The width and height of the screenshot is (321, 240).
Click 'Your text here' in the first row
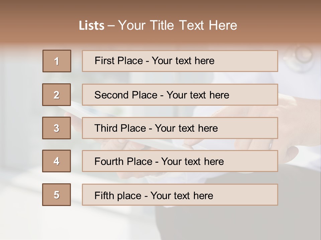click(x=183, y=61)
